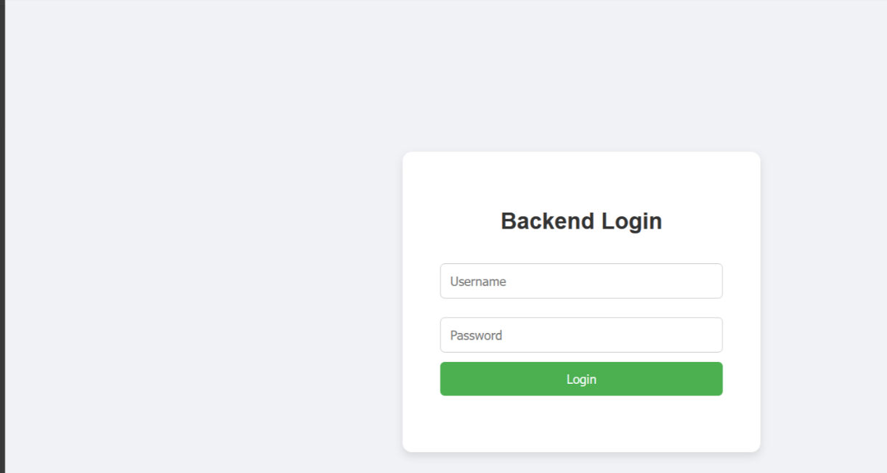Click the Backend Login heading

[581, 221]
